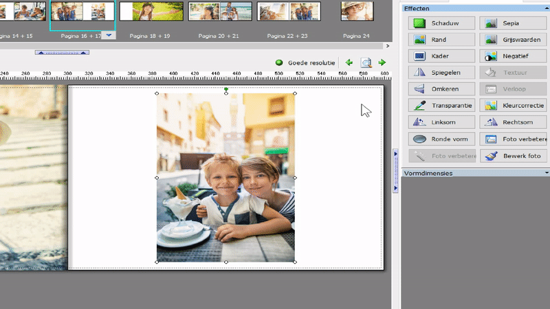Select the Pagina 18 + 19 thumbnail

point(151,12)
